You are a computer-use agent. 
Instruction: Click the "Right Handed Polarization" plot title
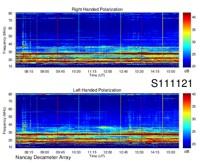pyautogui.click(x=97, y=9)
